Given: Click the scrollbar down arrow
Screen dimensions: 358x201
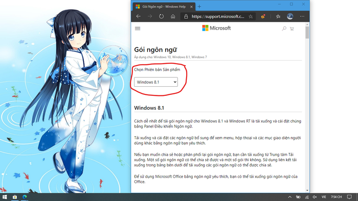Looking at the screenshot, I should click(x=307, y=190).
